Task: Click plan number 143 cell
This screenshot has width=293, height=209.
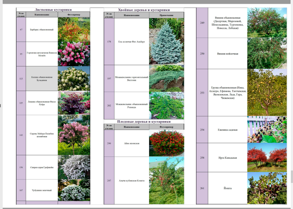Action: (x=21, y=135)
